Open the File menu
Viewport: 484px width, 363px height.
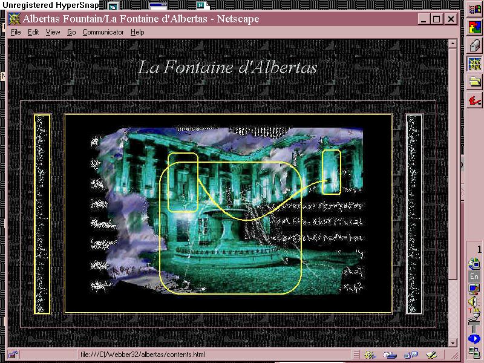[16, 32]
